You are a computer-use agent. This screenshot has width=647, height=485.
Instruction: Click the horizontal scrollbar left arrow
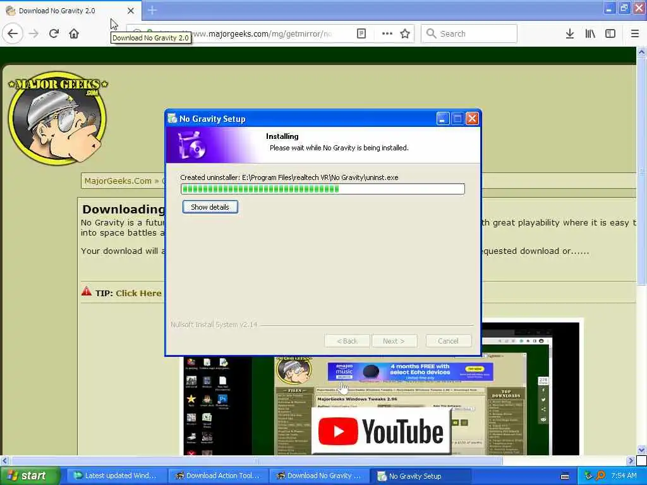pos(4,460)
